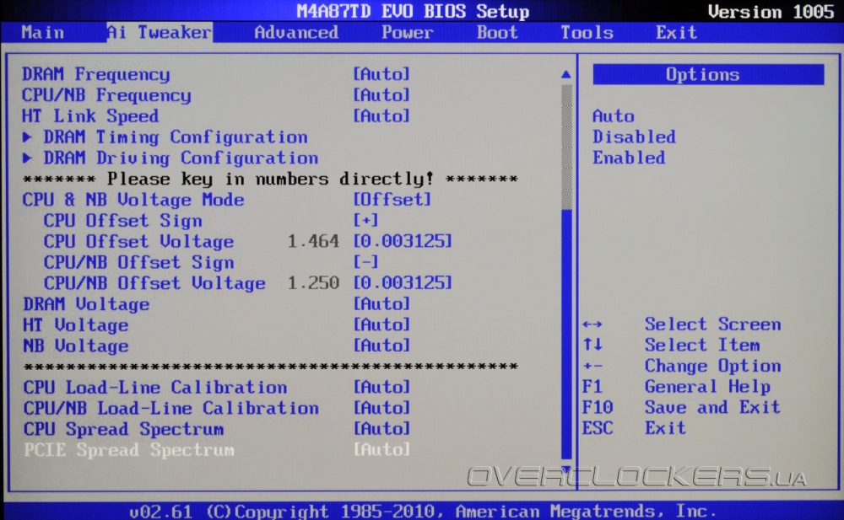
Task: Edit CPU/NB Offset Voltage 0.003125 field
Action: click(x=402, y=283)
